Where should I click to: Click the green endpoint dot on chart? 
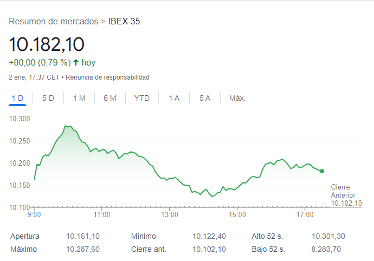tap(322, 171)
